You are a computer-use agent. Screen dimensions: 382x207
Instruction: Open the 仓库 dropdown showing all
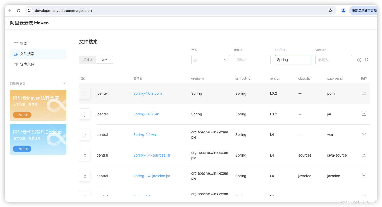tap(210, 60)
